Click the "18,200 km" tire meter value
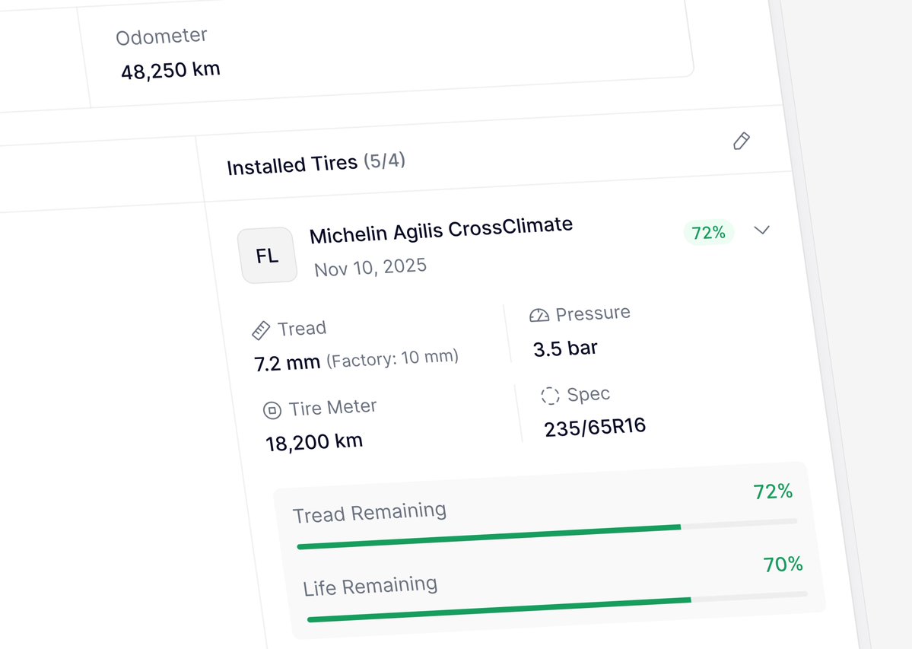Image resolution: width=912 pixels, height=649 pixels. click(314, 443)
